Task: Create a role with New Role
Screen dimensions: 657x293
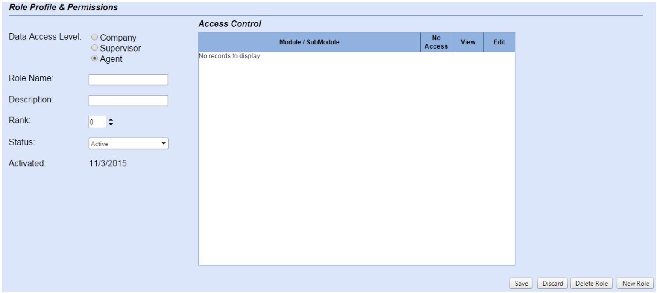Action: 636,284
